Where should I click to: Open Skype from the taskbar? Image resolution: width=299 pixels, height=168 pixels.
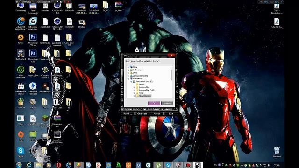pos(168,165)
